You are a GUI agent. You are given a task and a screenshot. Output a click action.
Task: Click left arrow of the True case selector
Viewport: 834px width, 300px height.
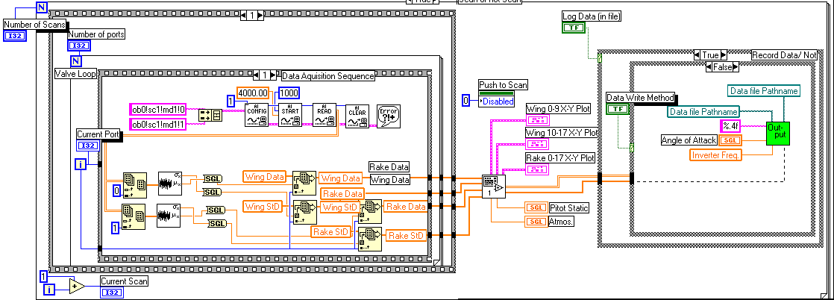tap(697, 55)
